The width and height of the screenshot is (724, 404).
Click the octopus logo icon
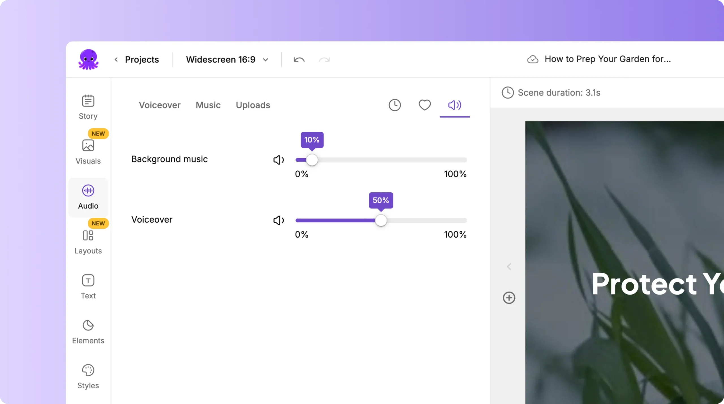[x=89, y=59]
